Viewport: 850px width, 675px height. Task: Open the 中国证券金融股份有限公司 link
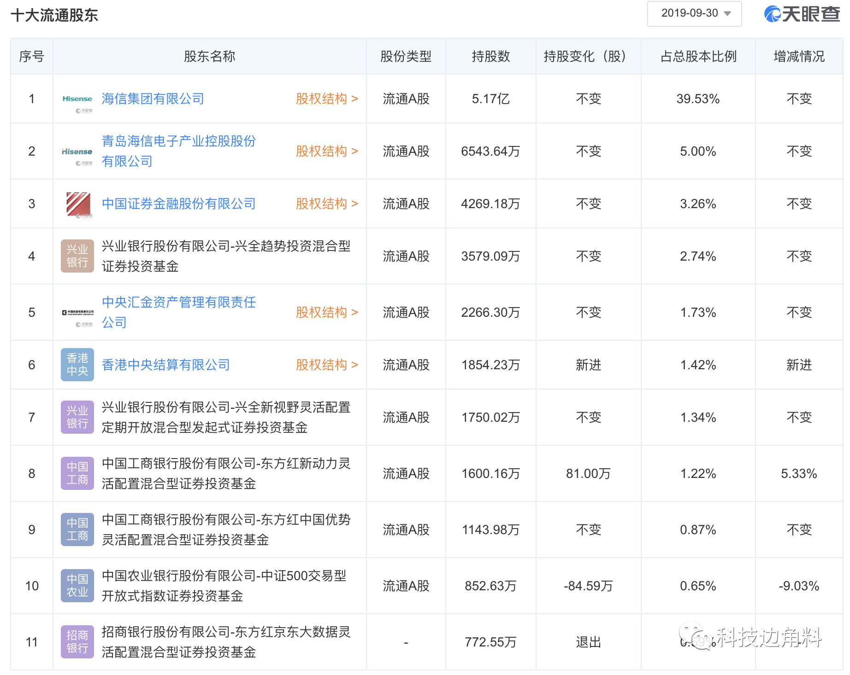[179, 204]
